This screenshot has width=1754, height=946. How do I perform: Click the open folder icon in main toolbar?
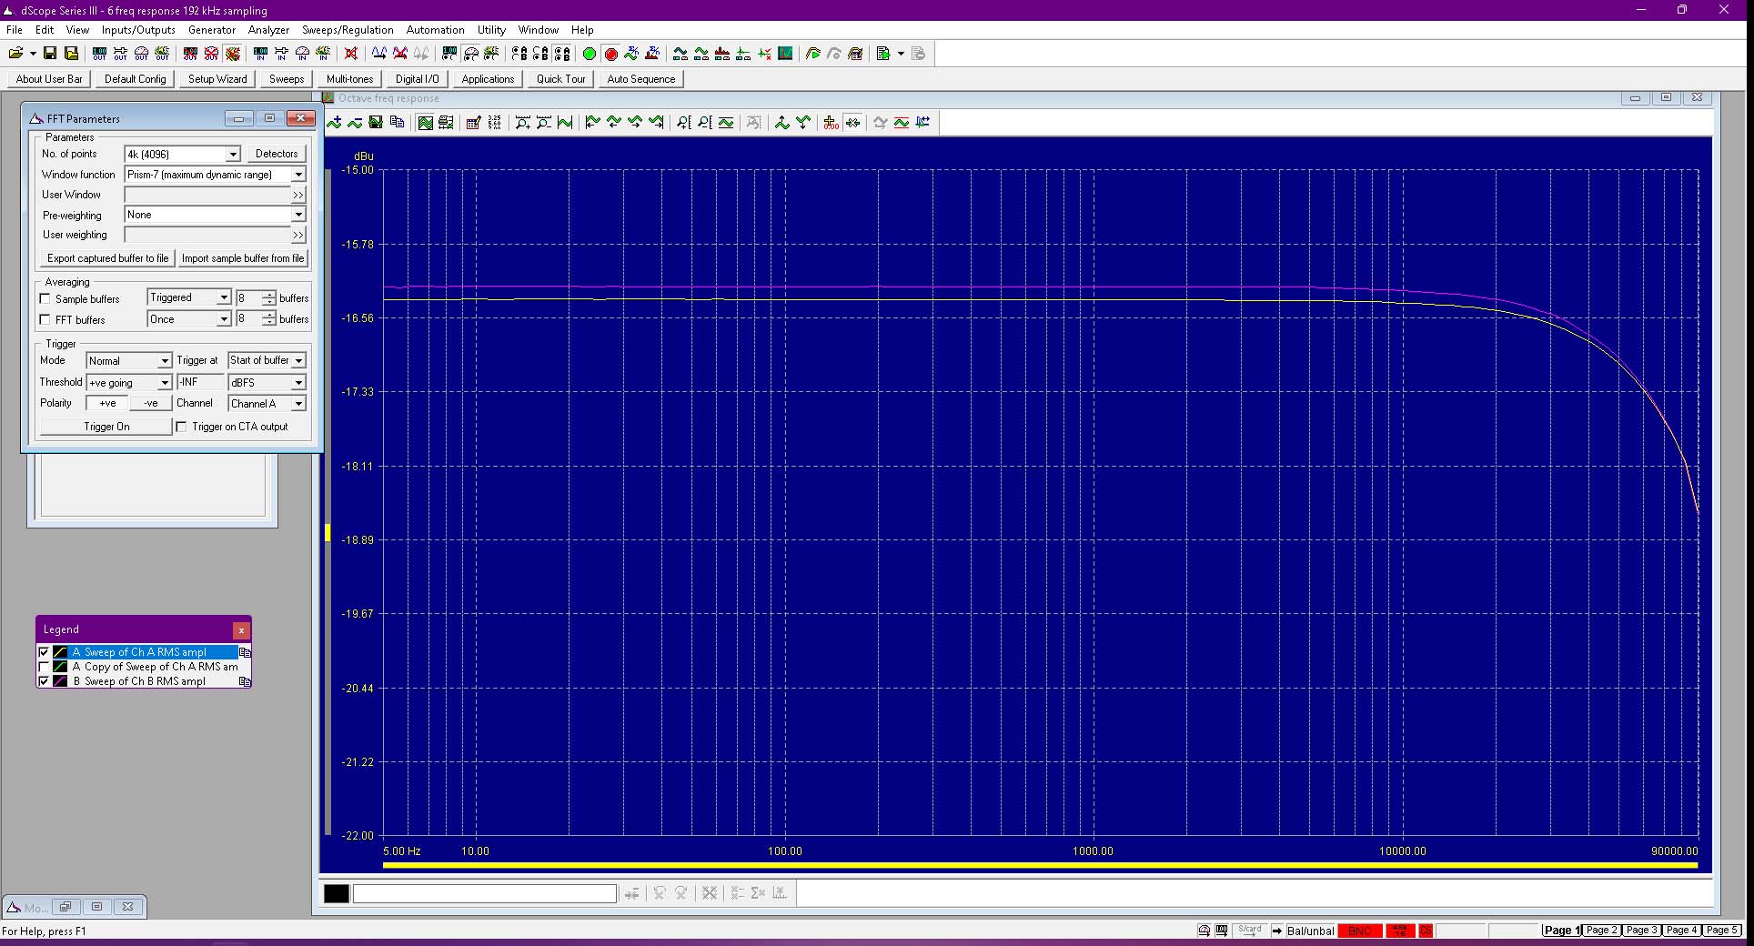[15, 54]
